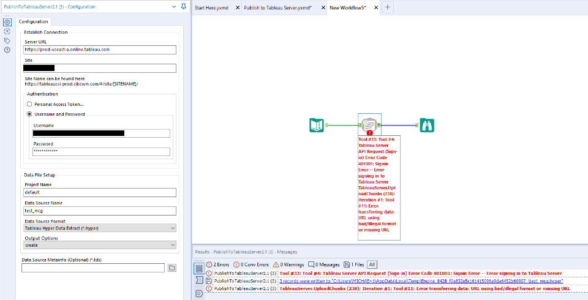Switch to Publish to Tableau Server.yxmd tab
The height and width of the screenshot is (300, 588).
point(277,8)
